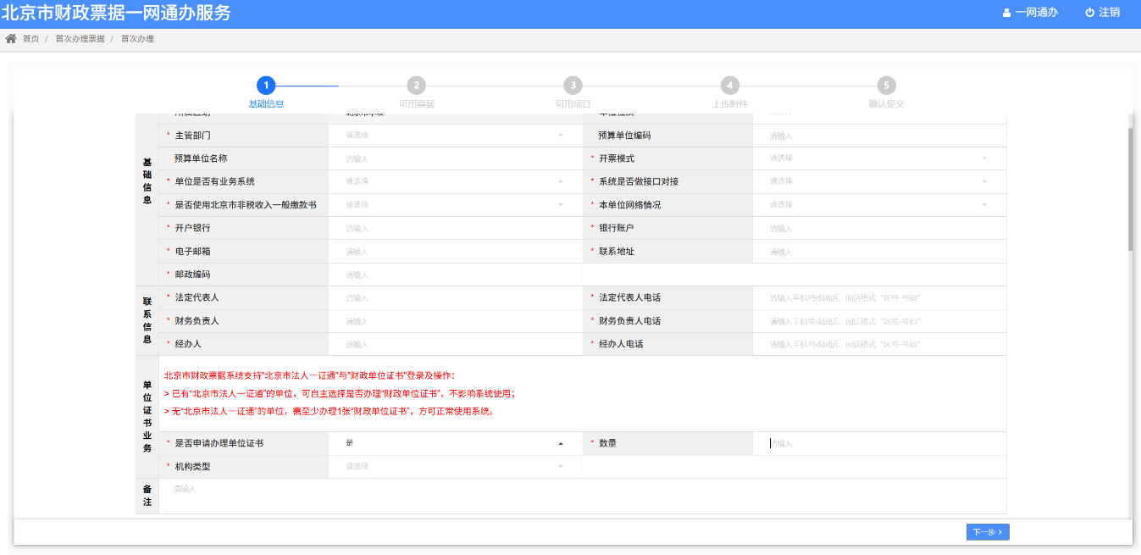This screenshot has width=1141, height=555.
Task: Click the 开户银行 input field
Action: (x=454, y=228)
